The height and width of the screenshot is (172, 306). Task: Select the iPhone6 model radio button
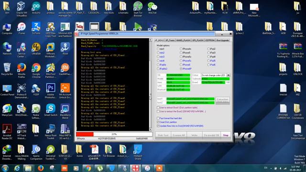(181, 65)
